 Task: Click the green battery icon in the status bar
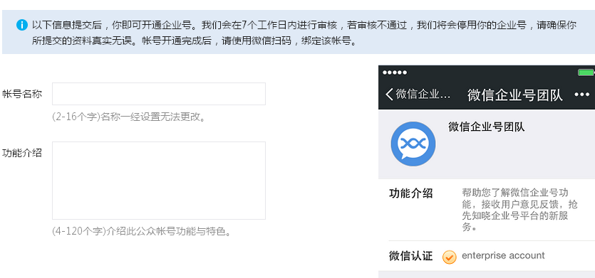click(x=586, y=73)
